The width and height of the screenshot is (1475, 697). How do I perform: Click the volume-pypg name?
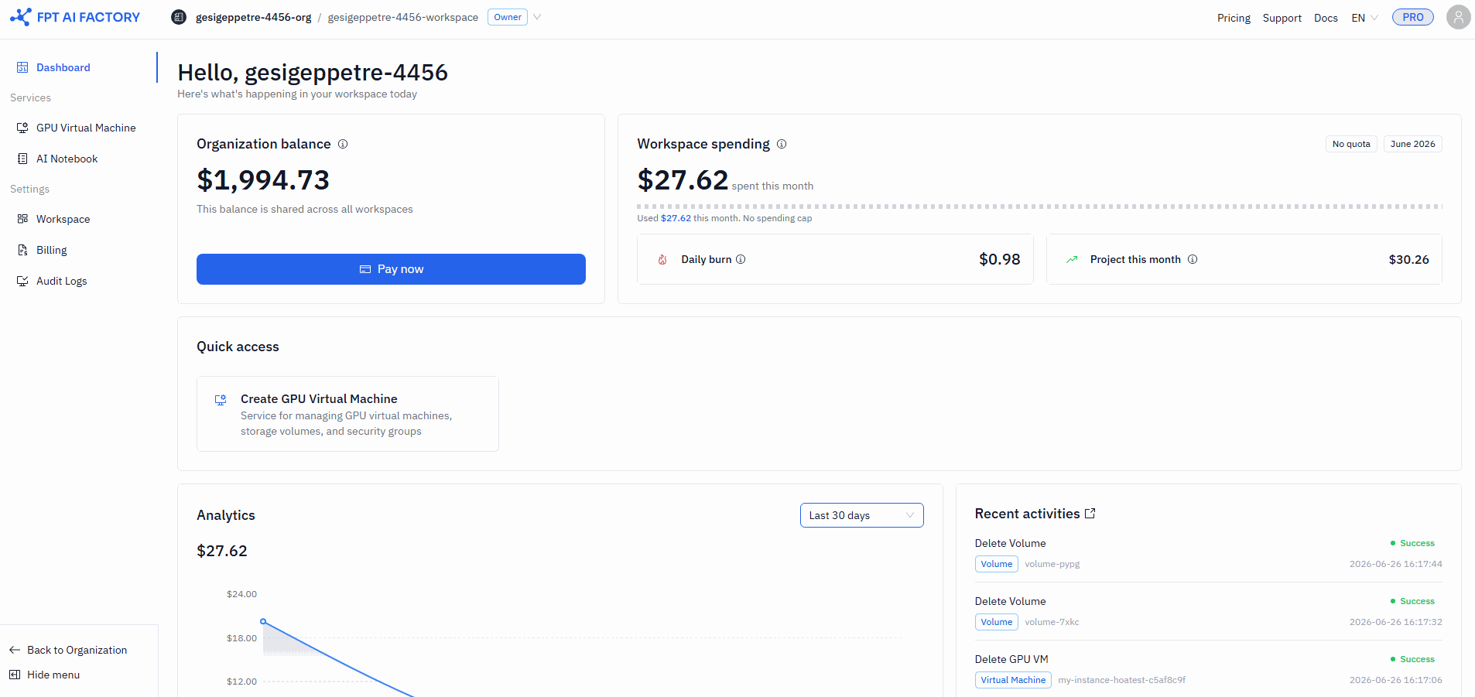(1052, 564)
